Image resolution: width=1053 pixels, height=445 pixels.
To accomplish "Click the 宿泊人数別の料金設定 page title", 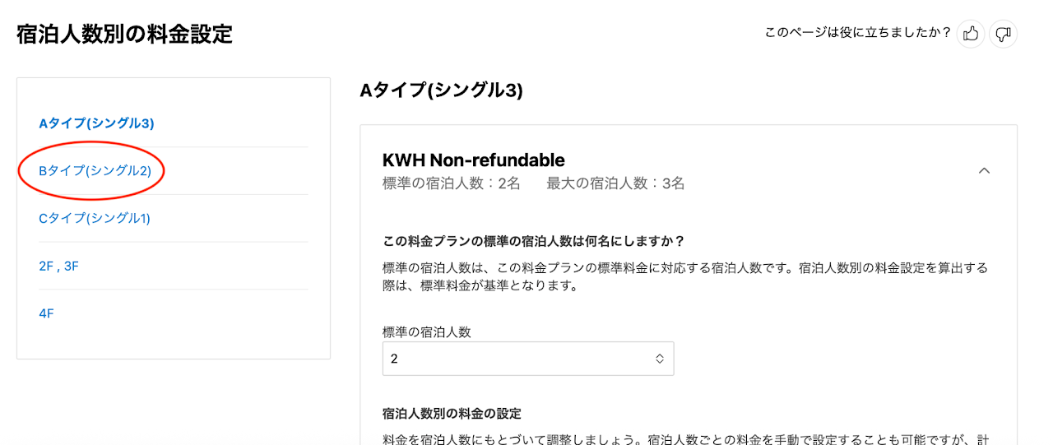I will click(124, 35).
